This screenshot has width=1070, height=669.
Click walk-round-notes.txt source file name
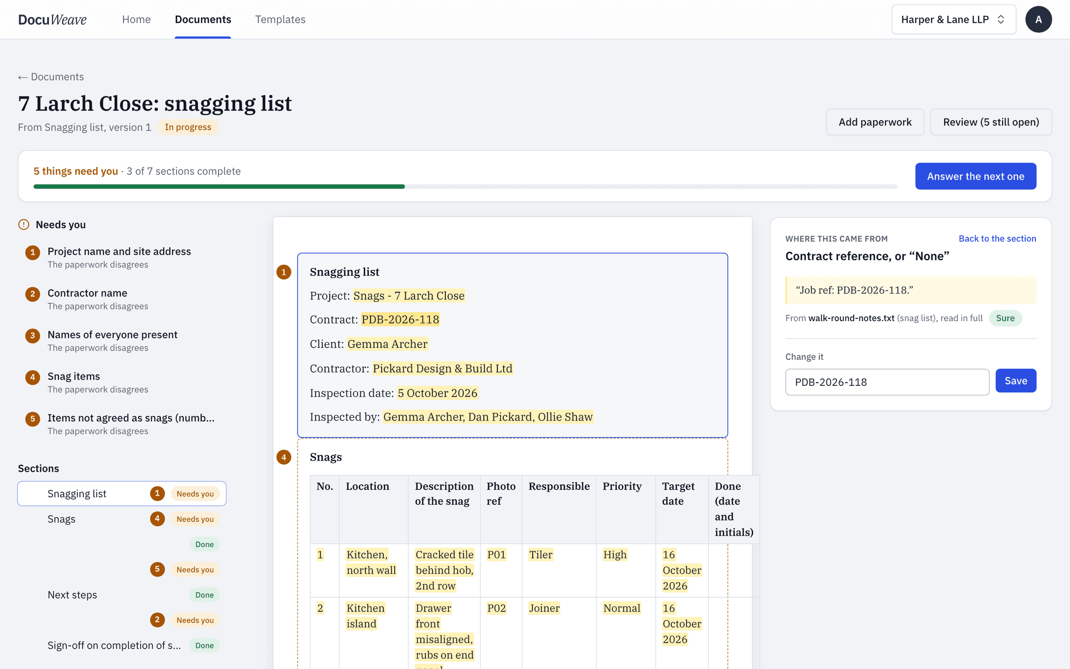[851, 318]
